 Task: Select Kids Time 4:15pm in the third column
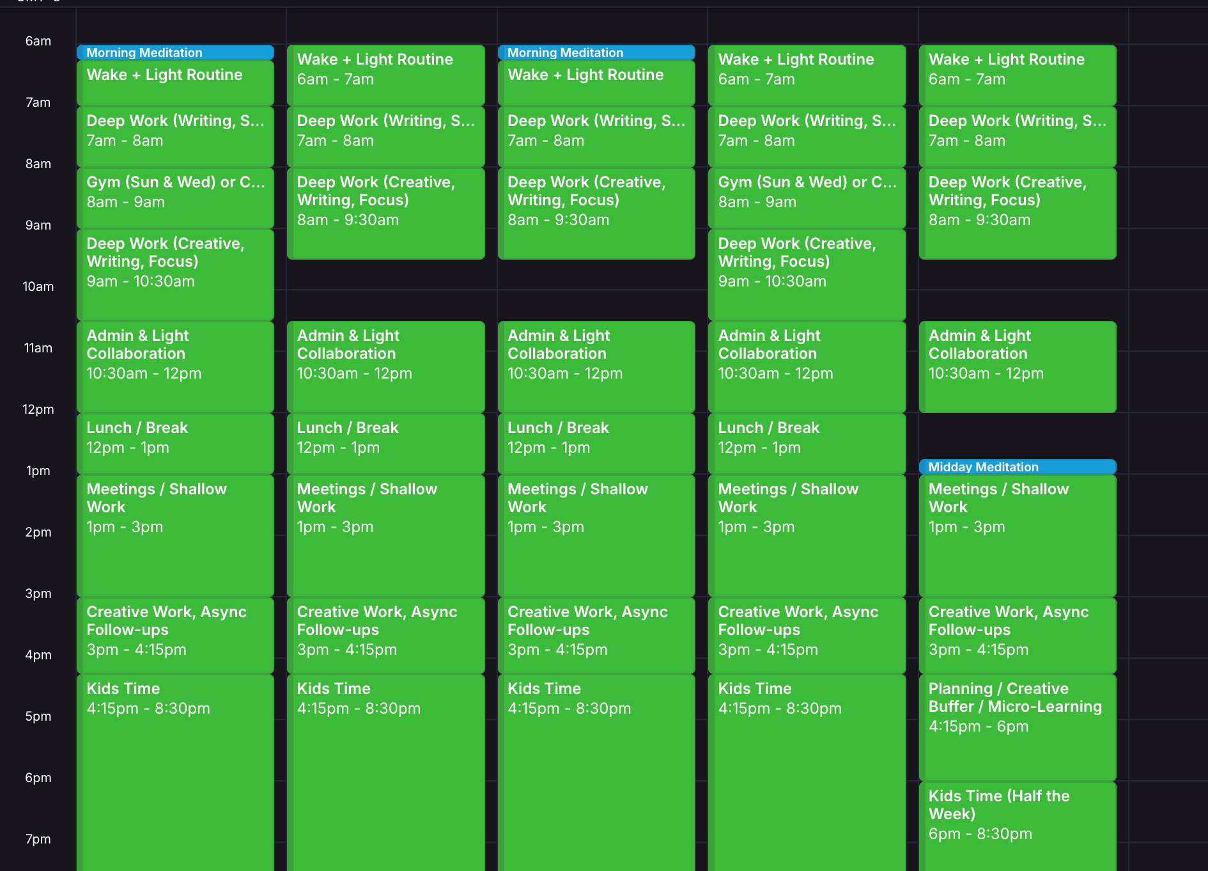[x=596, y=773]
